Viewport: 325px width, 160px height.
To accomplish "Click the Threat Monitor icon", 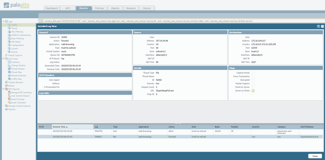I will point(9,69).
